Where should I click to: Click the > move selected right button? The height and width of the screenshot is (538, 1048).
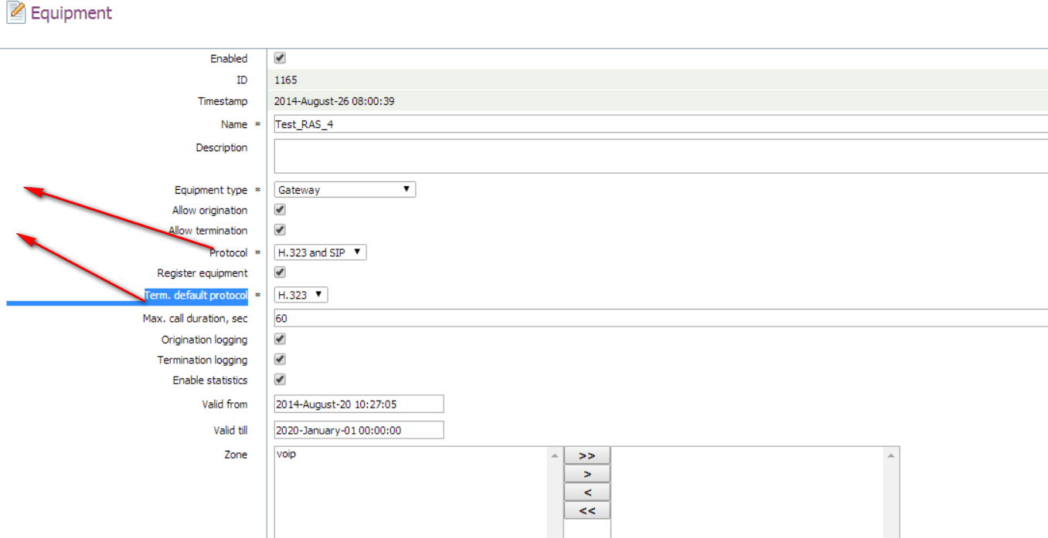point(587,474)
